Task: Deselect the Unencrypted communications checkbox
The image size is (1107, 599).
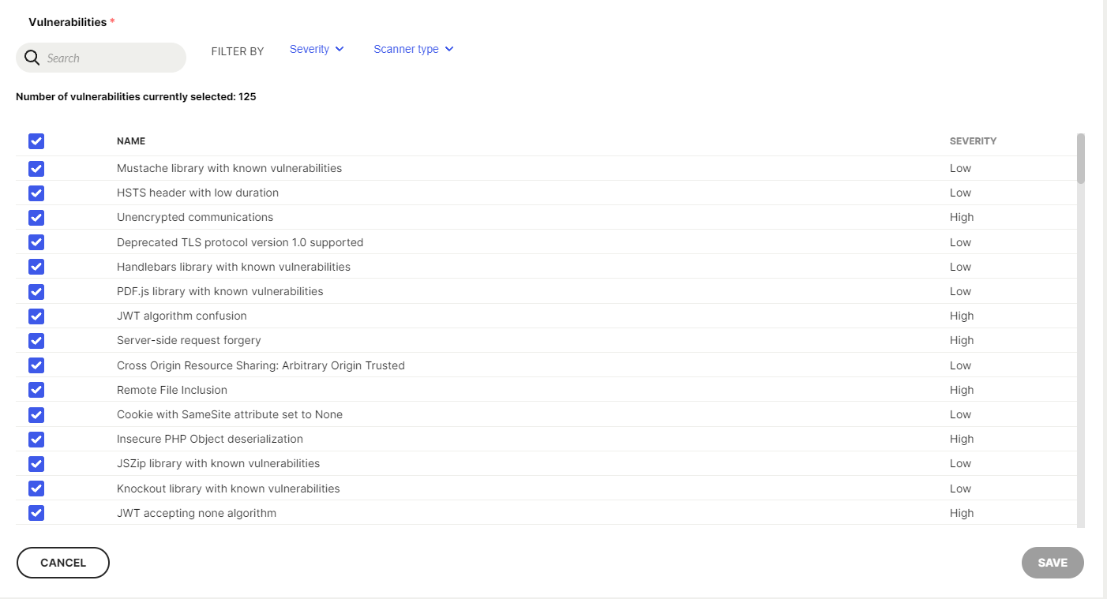Action: tap(36, 218)
